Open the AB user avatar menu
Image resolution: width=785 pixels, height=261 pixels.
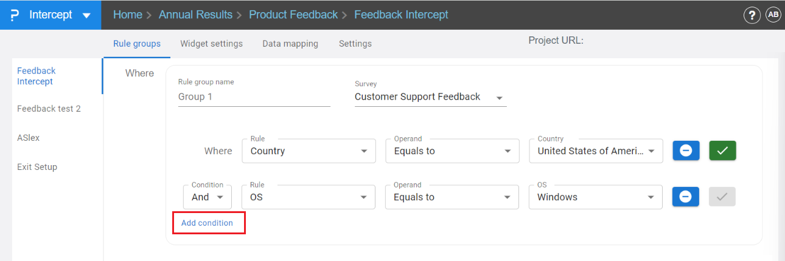(773, 15)
